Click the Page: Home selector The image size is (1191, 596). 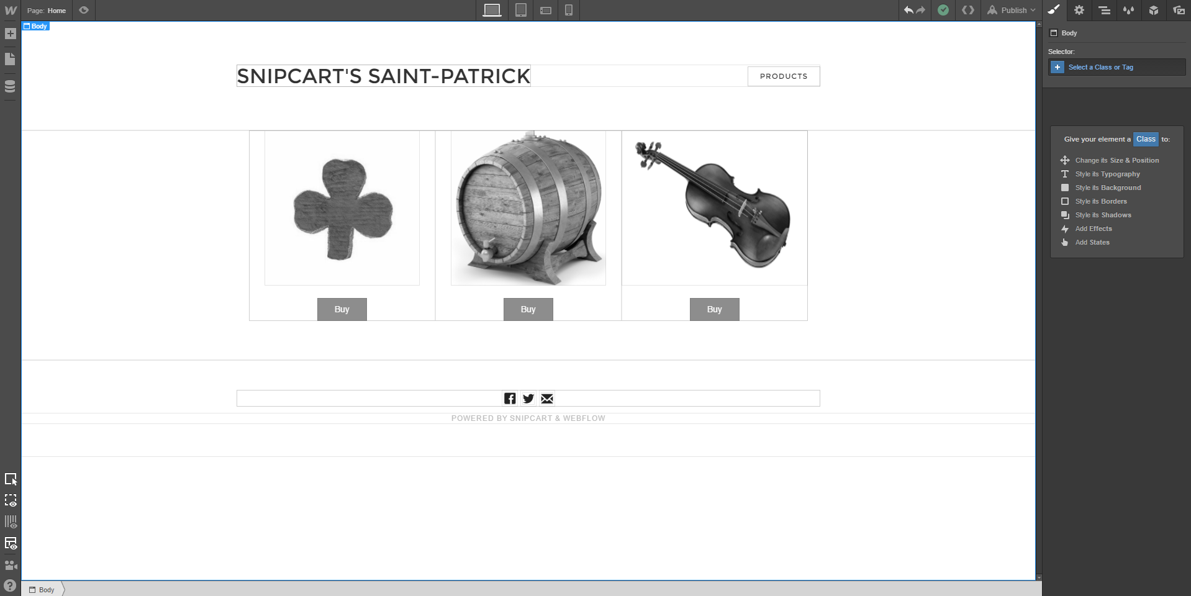47,11
